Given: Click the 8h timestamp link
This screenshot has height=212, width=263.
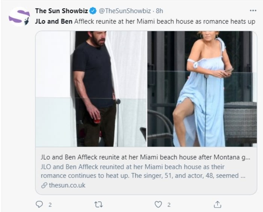Looking at the screenshot, I should (159, 11).
